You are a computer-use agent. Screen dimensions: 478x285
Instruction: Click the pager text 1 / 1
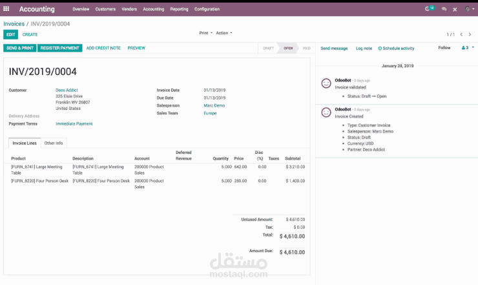point(451,34)
